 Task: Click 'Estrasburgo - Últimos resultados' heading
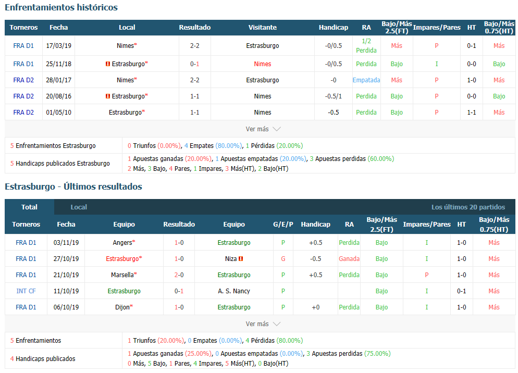point(73,186)
